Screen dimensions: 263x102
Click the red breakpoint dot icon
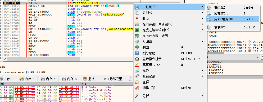(137, 18)
